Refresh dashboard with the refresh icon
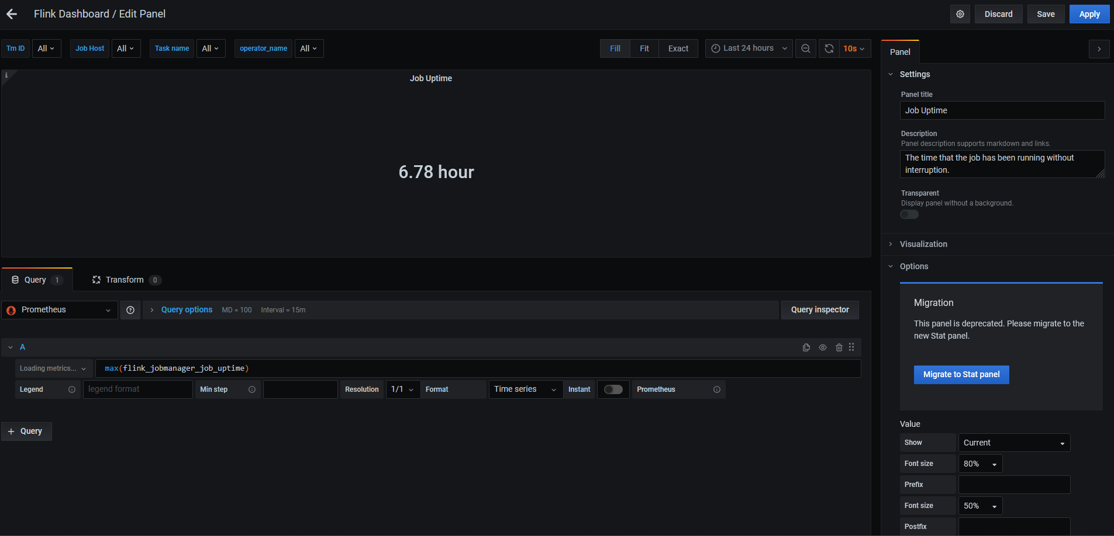Screen dimensions: 1114x536 pyautogui.click(x=829, y=48)
